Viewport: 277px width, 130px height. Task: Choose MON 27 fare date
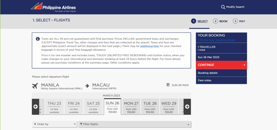coord(131,107)
